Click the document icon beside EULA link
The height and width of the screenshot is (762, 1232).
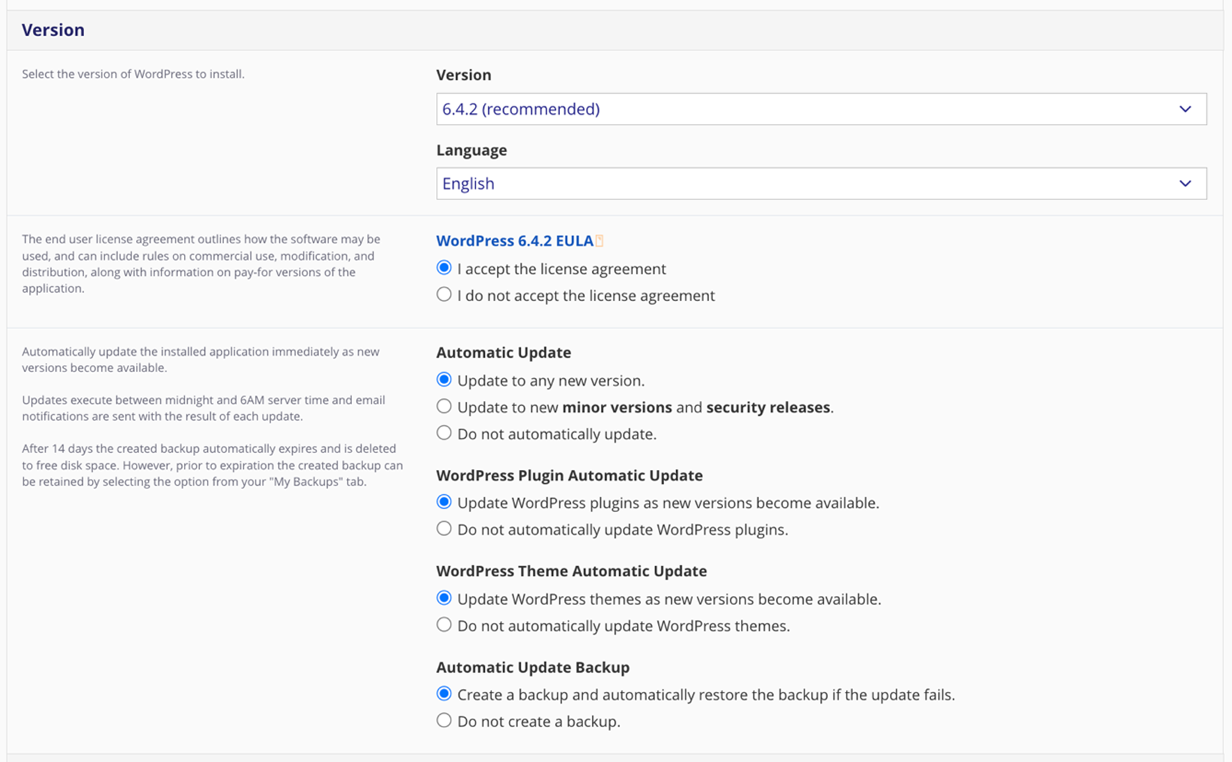(x=600, y=242)
